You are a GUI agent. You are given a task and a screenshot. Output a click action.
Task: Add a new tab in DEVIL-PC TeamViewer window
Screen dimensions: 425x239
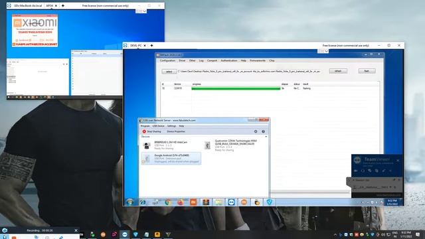click(x=151, y=46)
